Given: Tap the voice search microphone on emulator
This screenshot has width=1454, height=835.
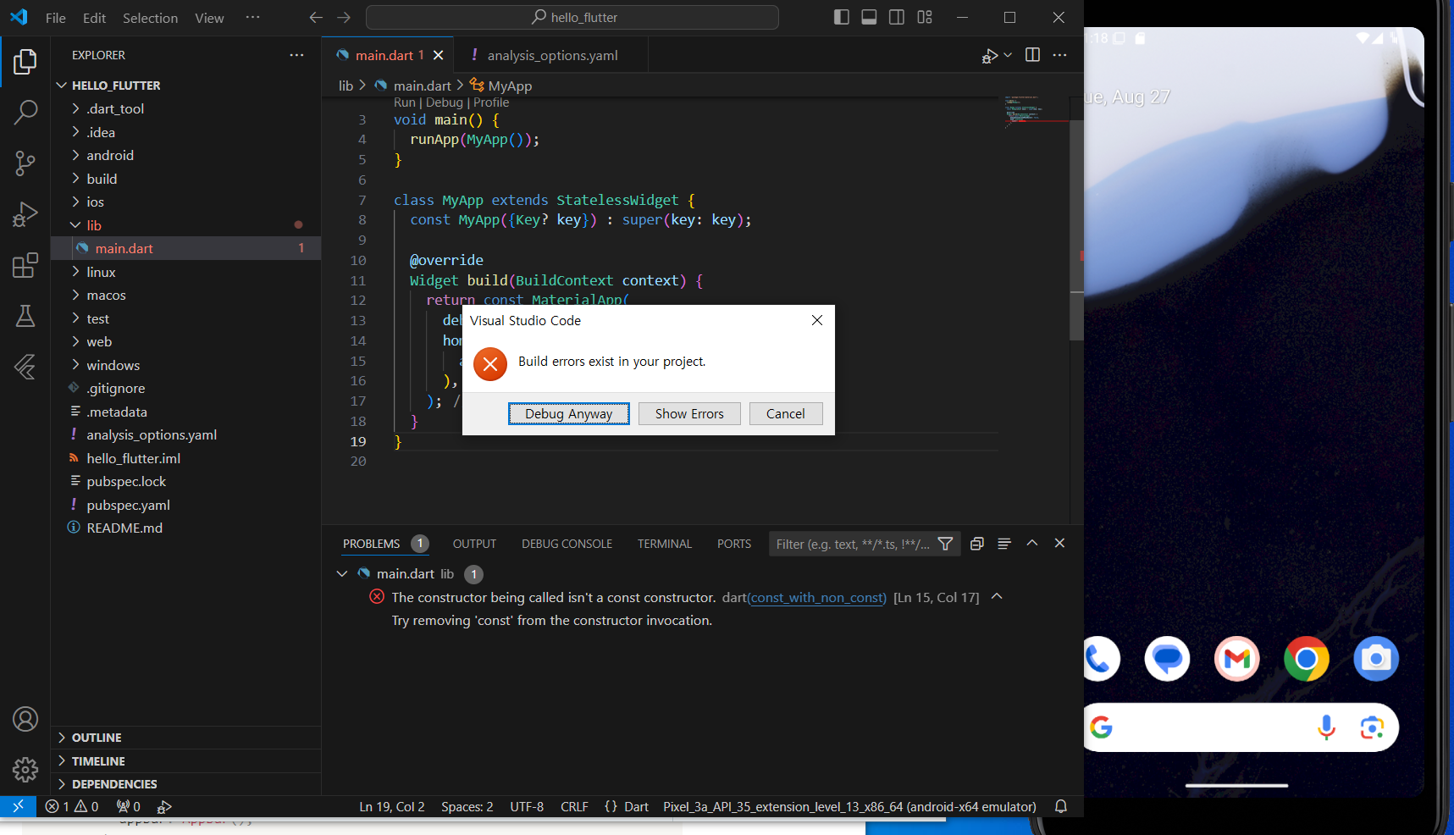Looking at the screenshot, I should click(1326, 727).
